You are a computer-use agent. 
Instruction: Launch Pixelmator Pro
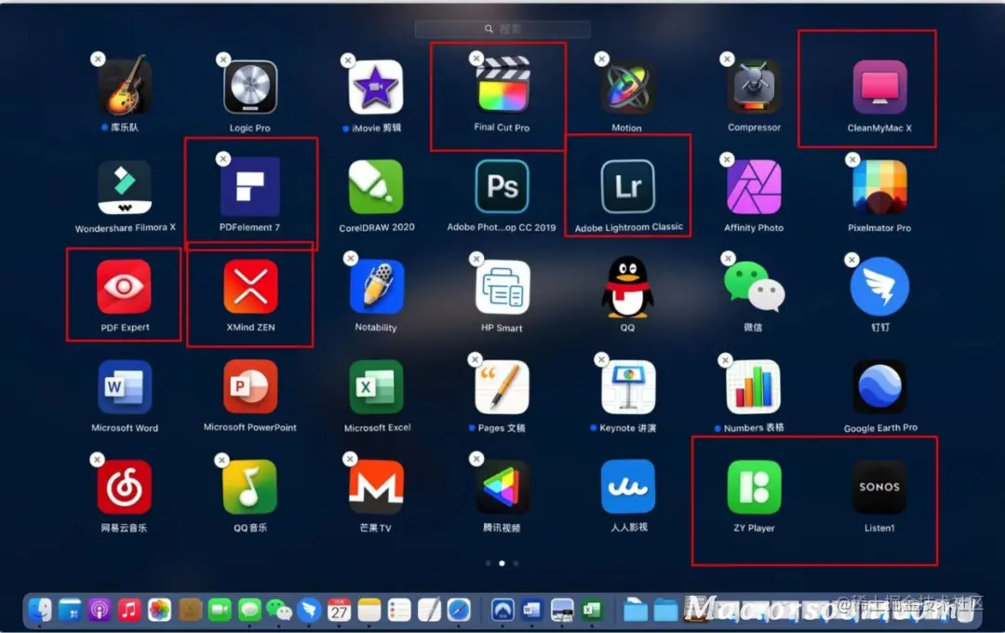(879, 186)
